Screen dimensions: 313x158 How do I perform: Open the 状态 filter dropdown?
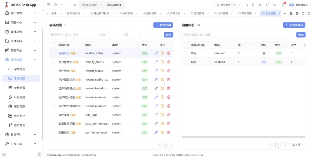coord(108,35)
